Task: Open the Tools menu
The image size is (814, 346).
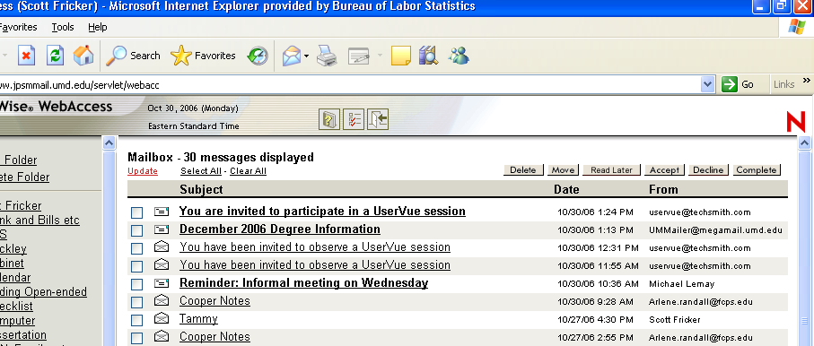Action: (x=62, y=27)
